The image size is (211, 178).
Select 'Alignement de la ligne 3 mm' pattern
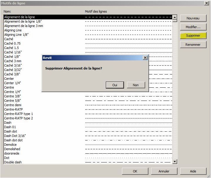click(24, 26)
